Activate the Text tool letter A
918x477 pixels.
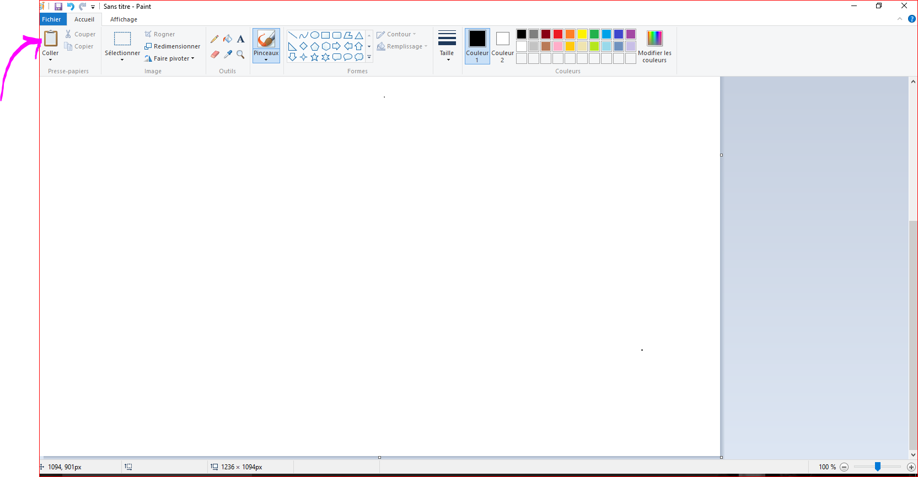[x=241, y=39]
